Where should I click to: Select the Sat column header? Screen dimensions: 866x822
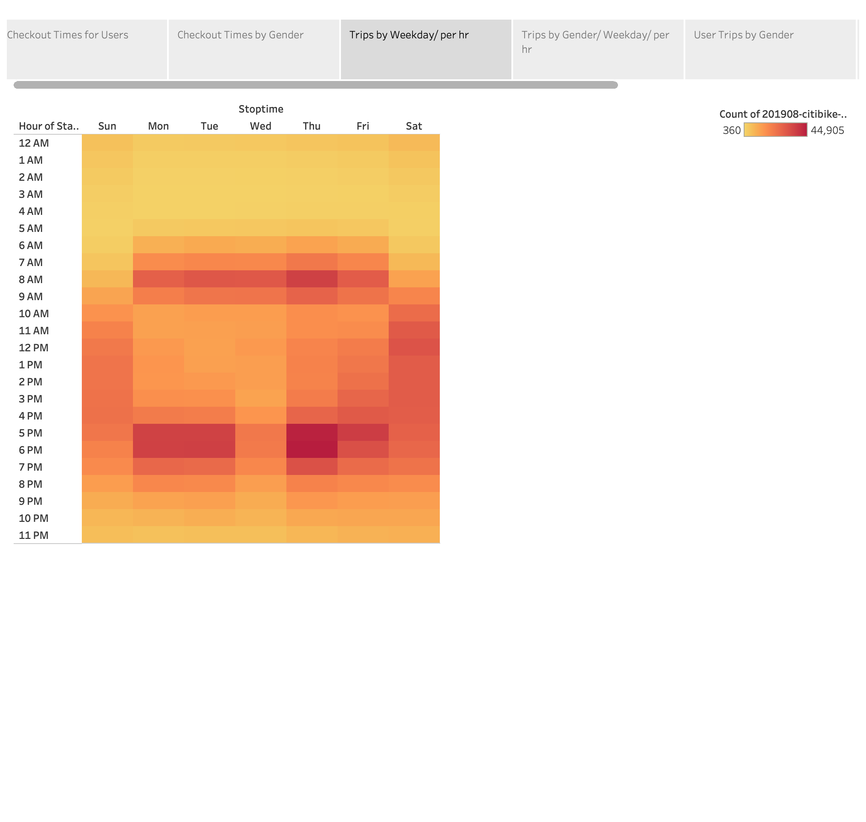click(x=414, y=126)
